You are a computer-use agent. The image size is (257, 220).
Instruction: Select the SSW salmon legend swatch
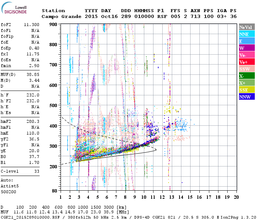(247, 69)
